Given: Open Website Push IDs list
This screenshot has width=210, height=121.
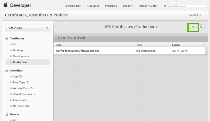Looking at the screenshot, I should click(x=23, y=88).
